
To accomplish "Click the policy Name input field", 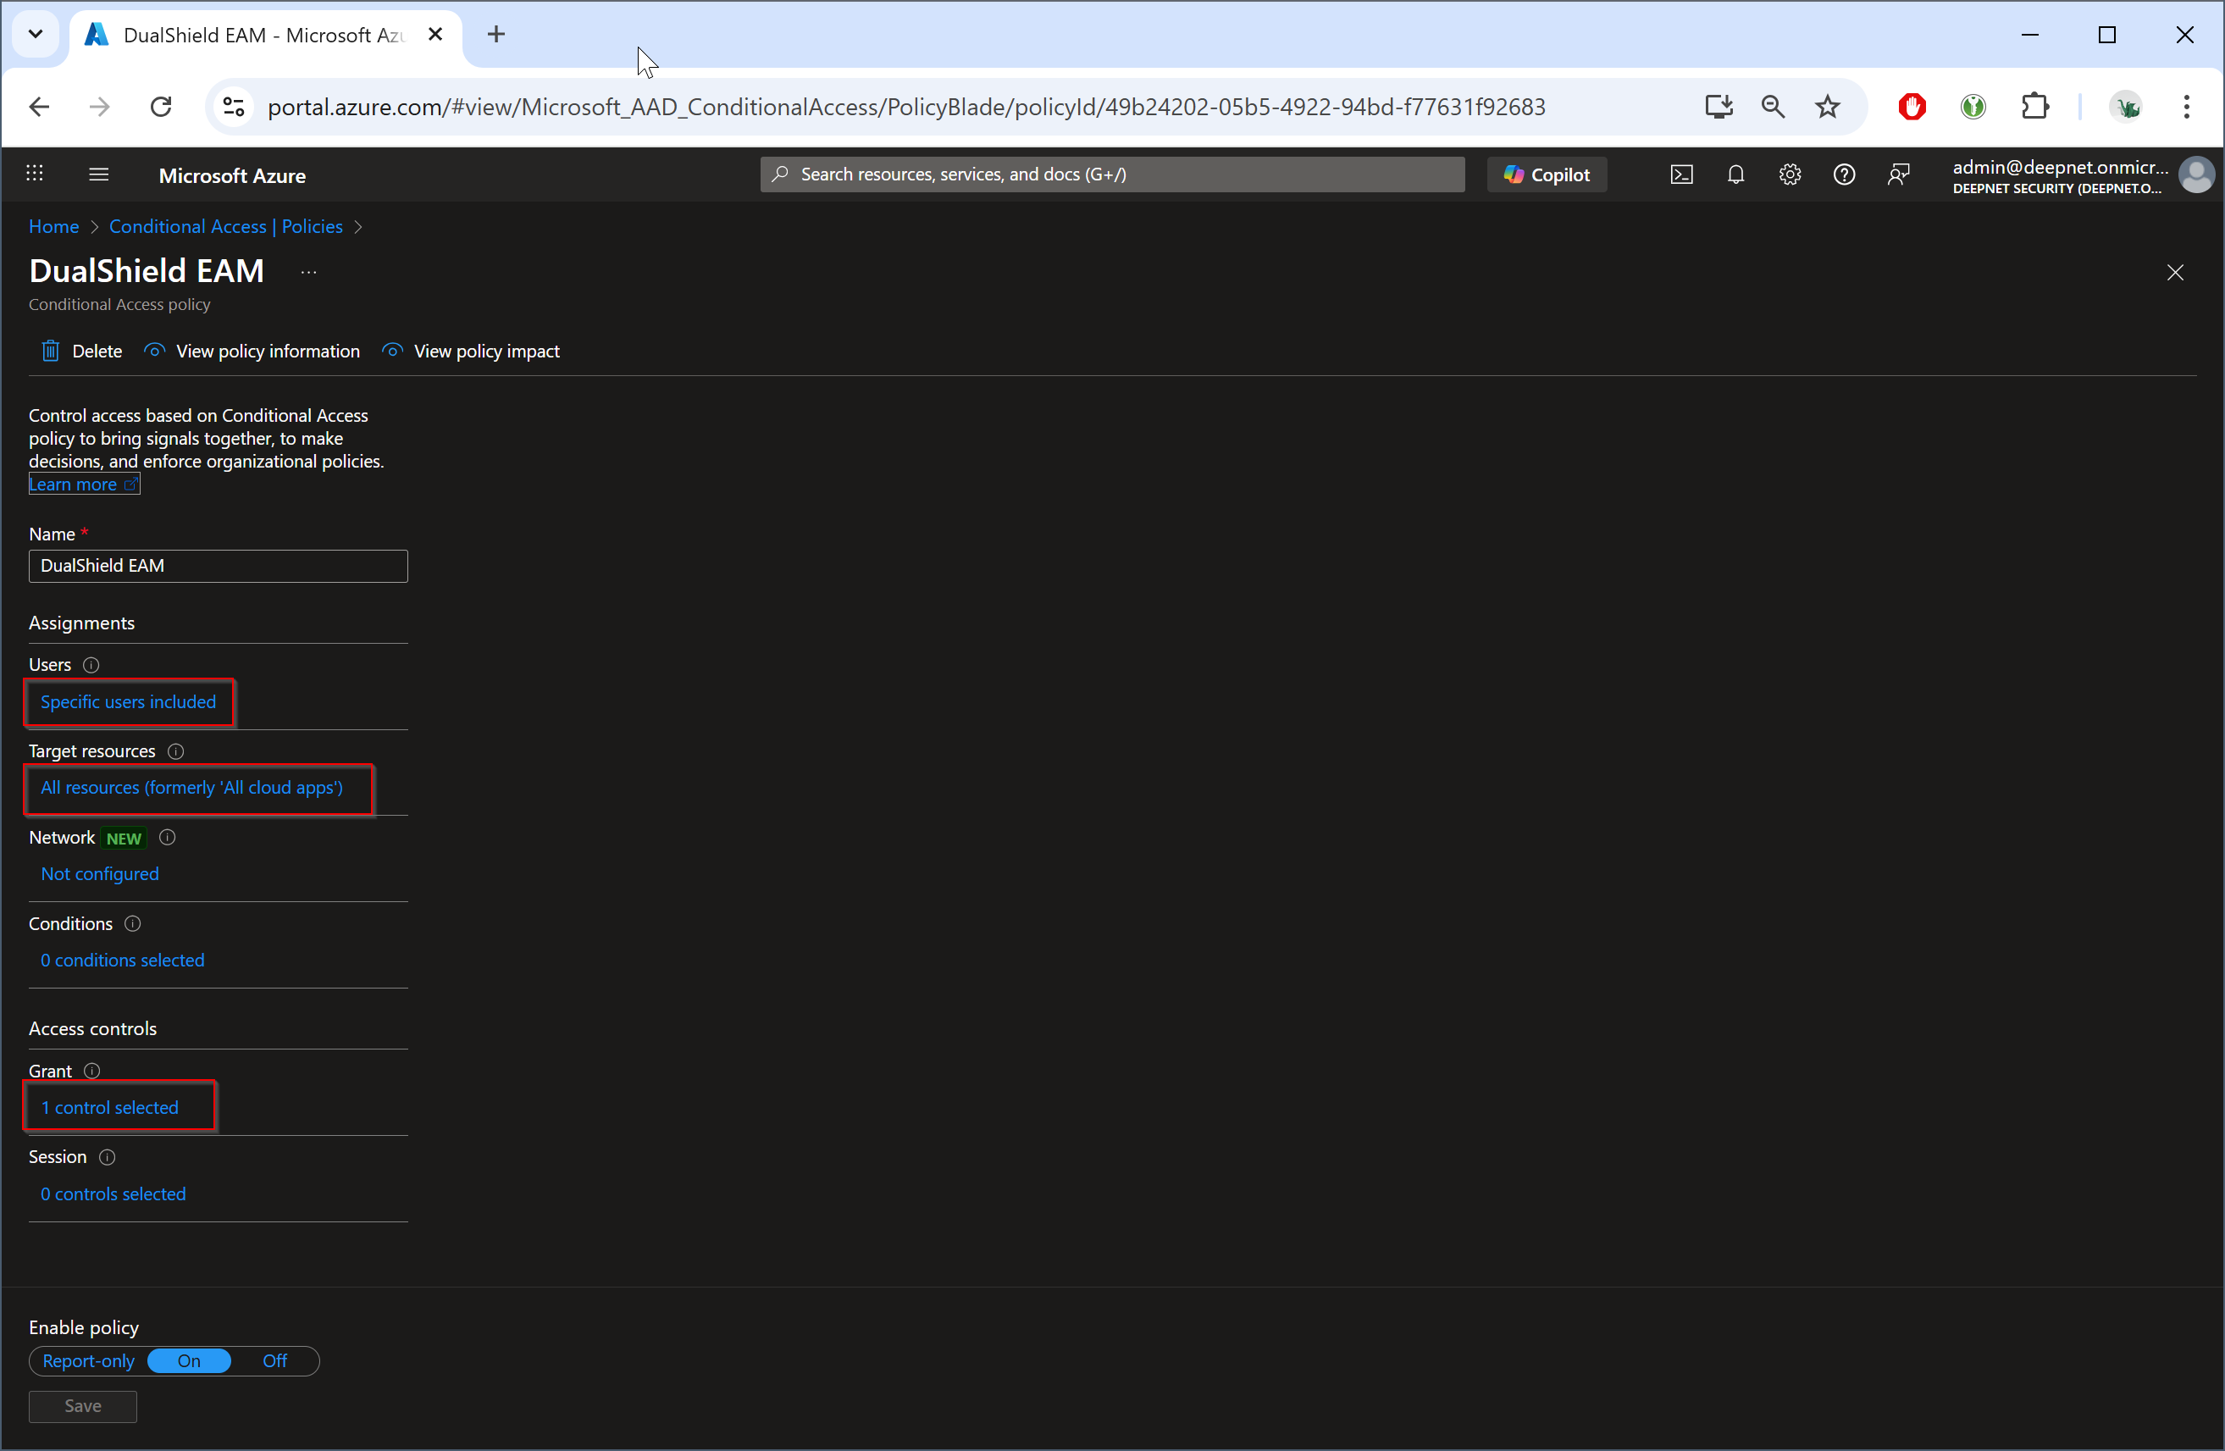I will tap(218, 566).
